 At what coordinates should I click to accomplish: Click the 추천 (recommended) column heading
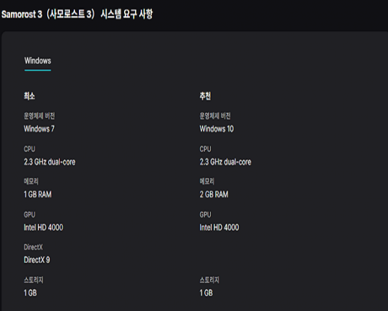[x=206, y=95]
